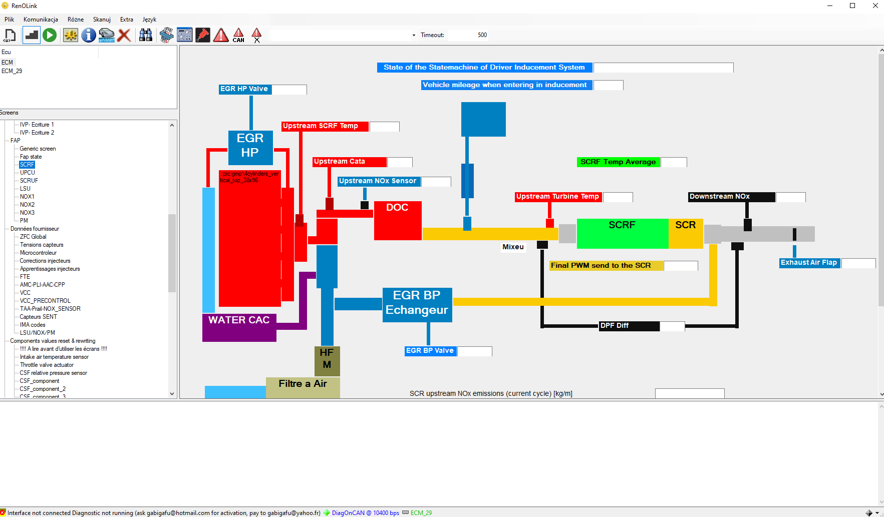Select VCC_PRECONTROL tree item
This screenshot has width=884, height=517.
[45, 301]
